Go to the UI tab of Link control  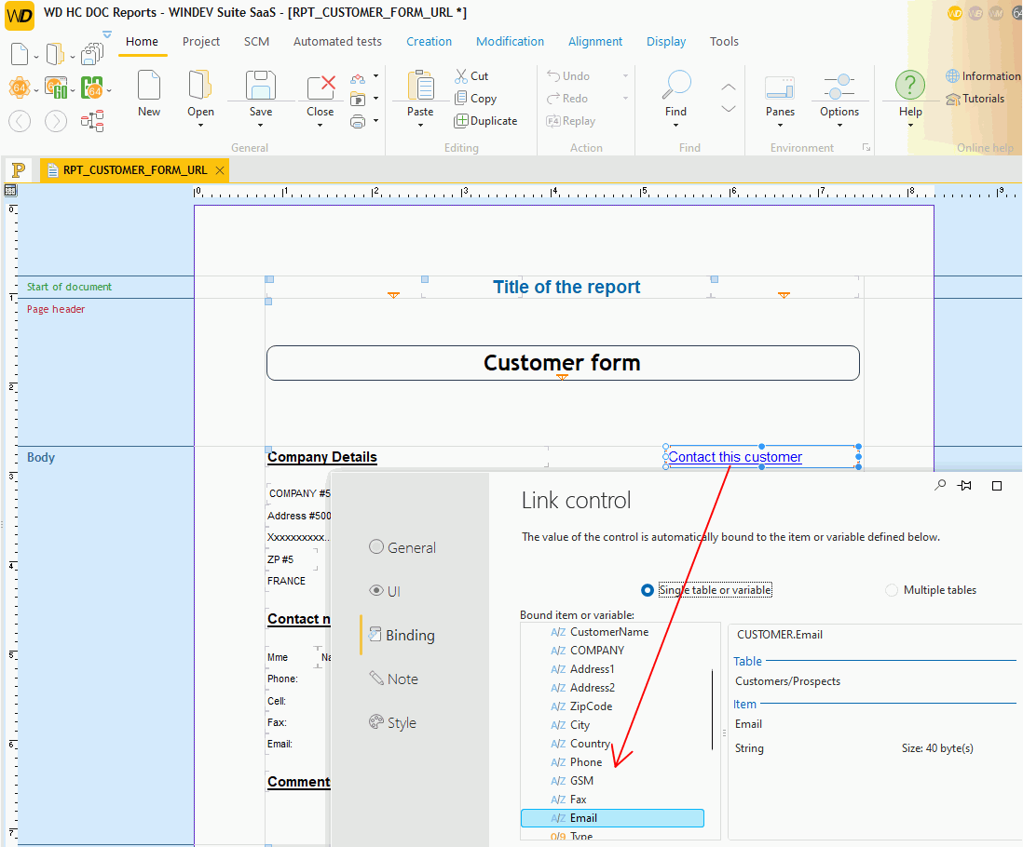385,592
